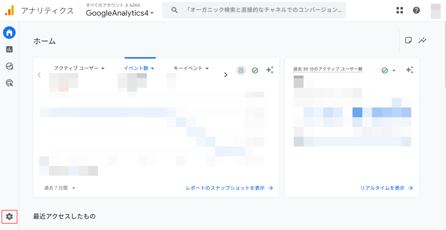The width and height of the screenshot is (446, 230).
Task: Open Admin settings gear icon
Action: (x=9, y=217)
